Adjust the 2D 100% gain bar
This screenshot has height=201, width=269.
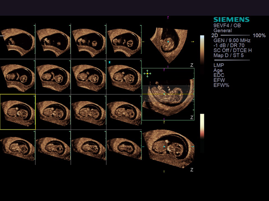coord(235,35)
